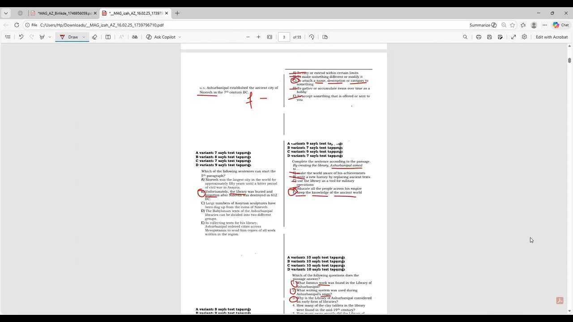The height and width of the screenshot is (322, 573).
Task: Click text 'Complete the sentence according to the passage.'
Action: [x=331, y=161]
